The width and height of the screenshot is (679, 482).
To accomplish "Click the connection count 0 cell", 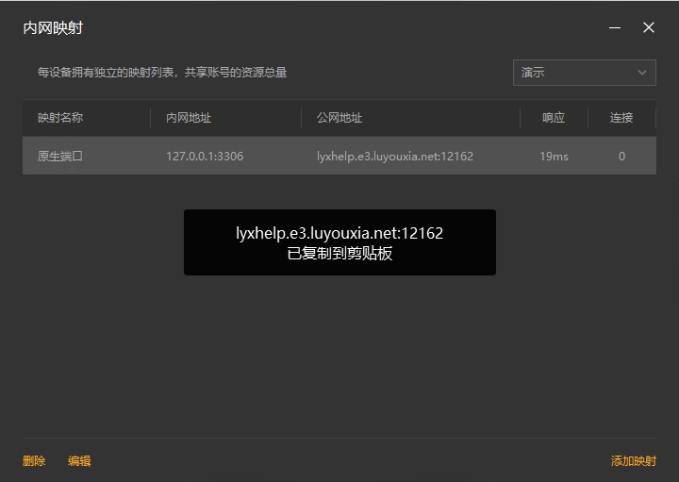I will tap(621, 157).
